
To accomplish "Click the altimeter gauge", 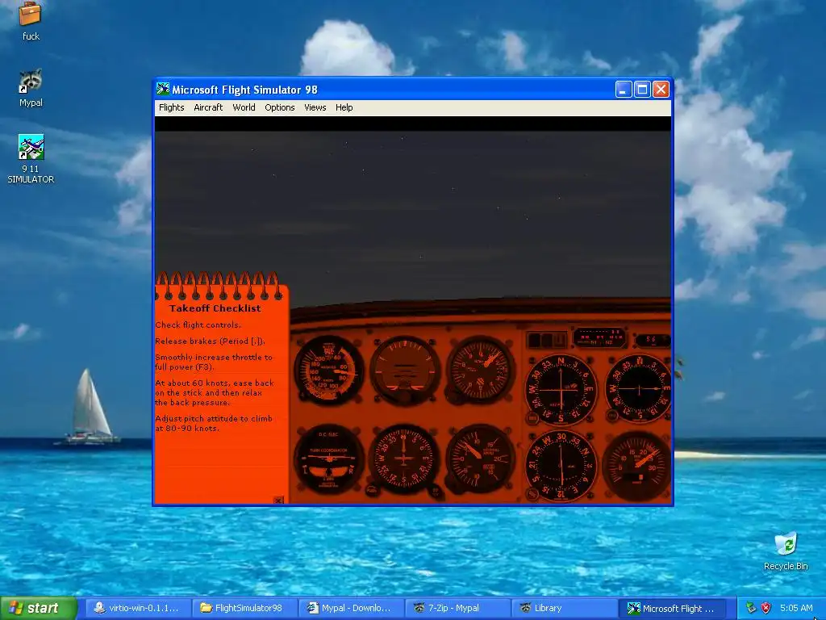I will click(480, 370).
